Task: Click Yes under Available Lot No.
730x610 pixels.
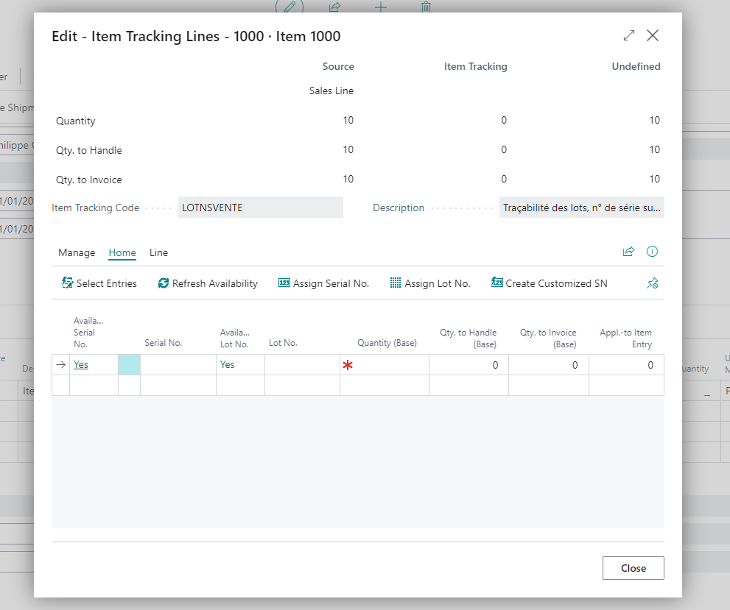Action: point(228,365)
